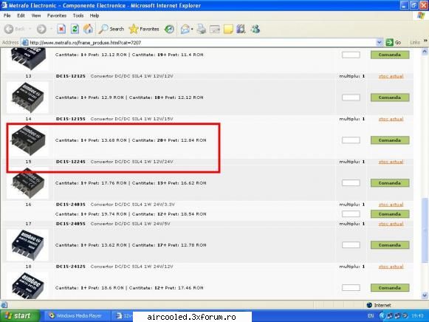
Task: Expand the address bar dropdown arrow
Action: tap(379, 42)
